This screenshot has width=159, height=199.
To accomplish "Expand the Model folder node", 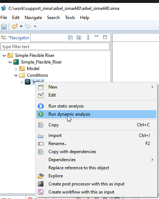I will tap(16, 69).
